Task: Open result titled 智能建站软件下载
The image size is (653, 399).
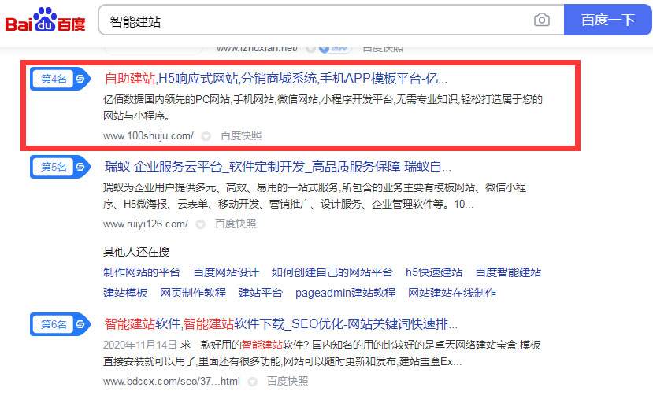Action: [280, 324]
